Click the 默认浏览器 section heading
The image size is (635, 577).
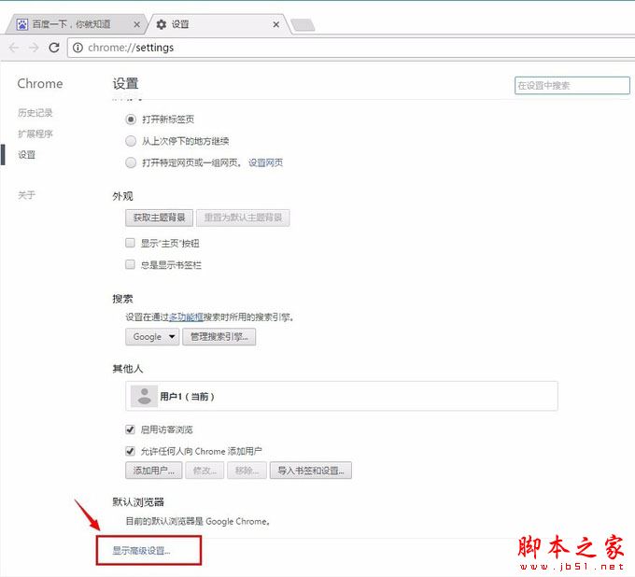[x=138, y=502]
